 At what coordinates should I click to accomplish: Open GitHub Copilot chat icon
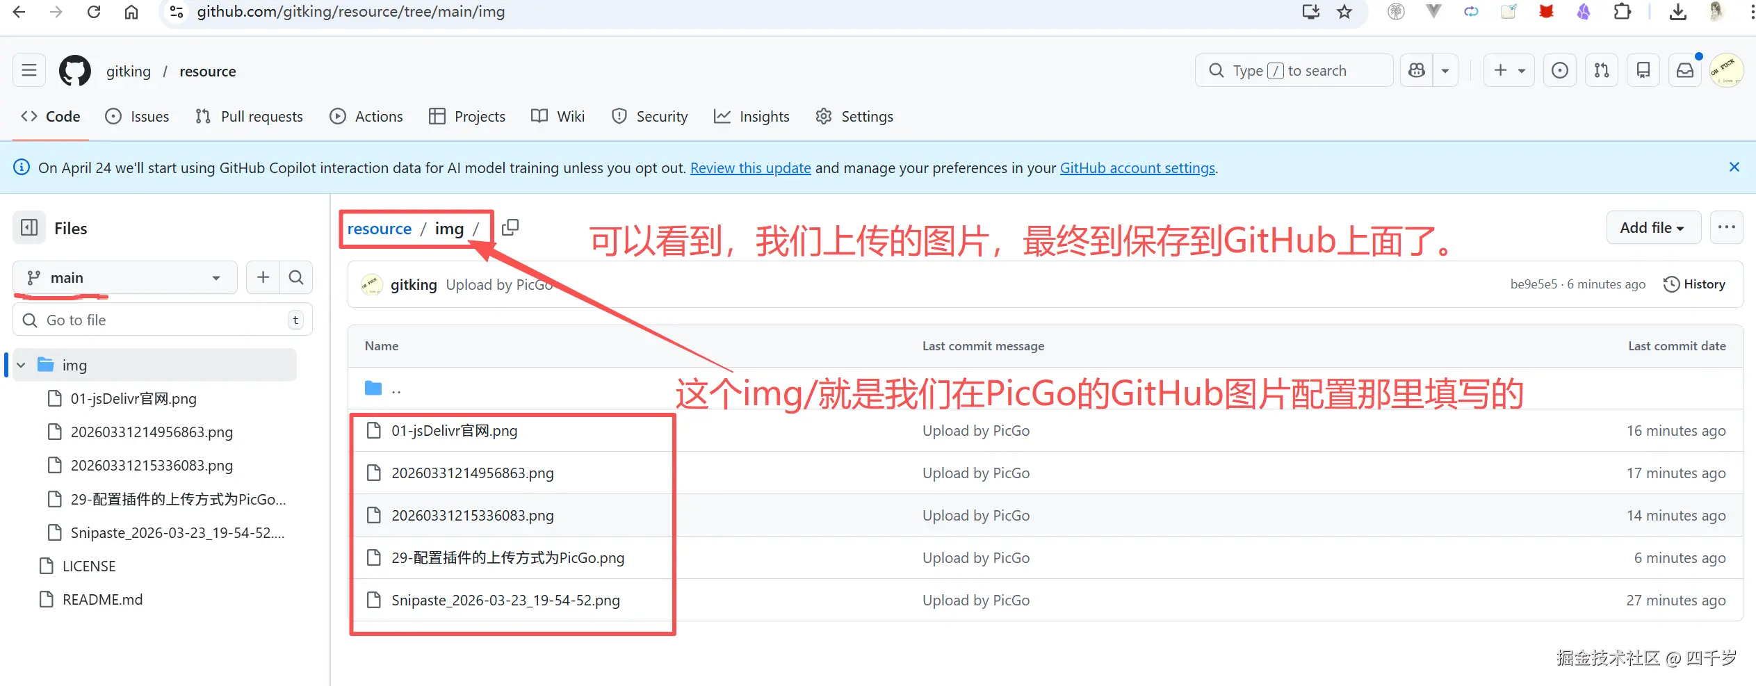click(x=1416, y=70)
